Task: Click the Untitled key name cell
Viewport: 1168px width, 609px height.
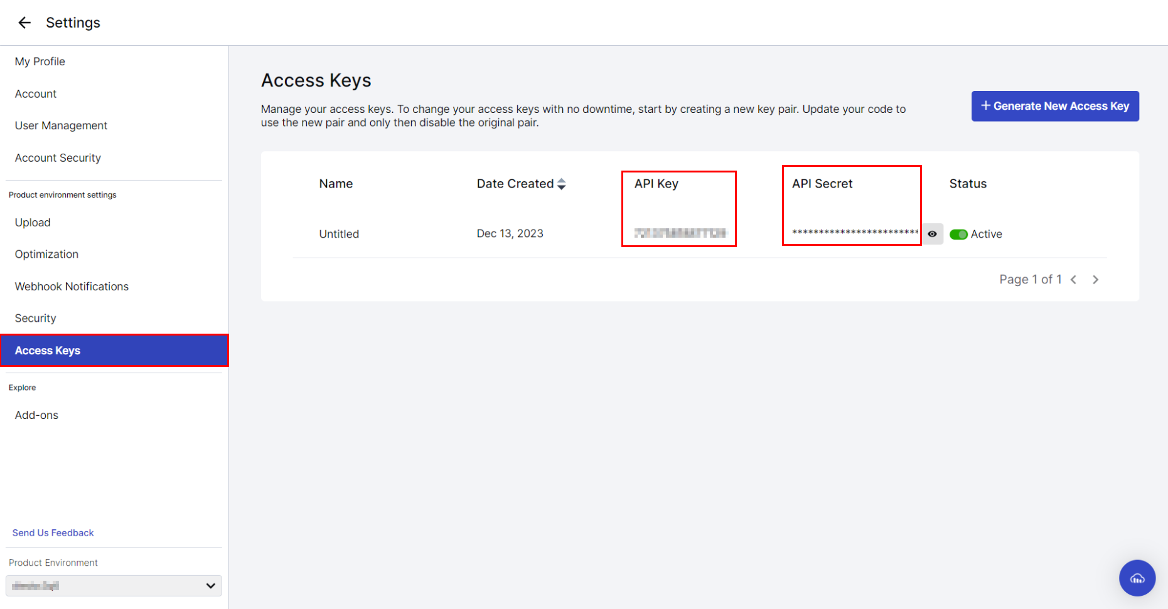Action: [x=339, y=233]
